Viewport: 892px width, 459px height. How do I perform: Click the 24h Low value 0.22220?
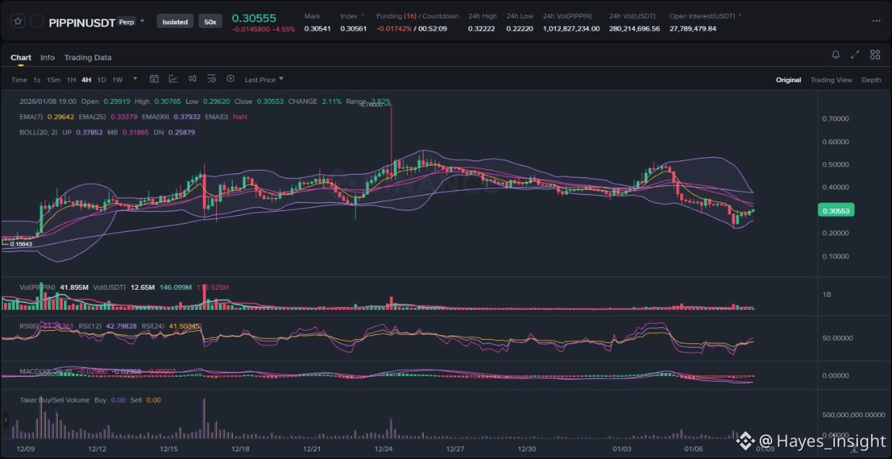click(x=518, y=29)
